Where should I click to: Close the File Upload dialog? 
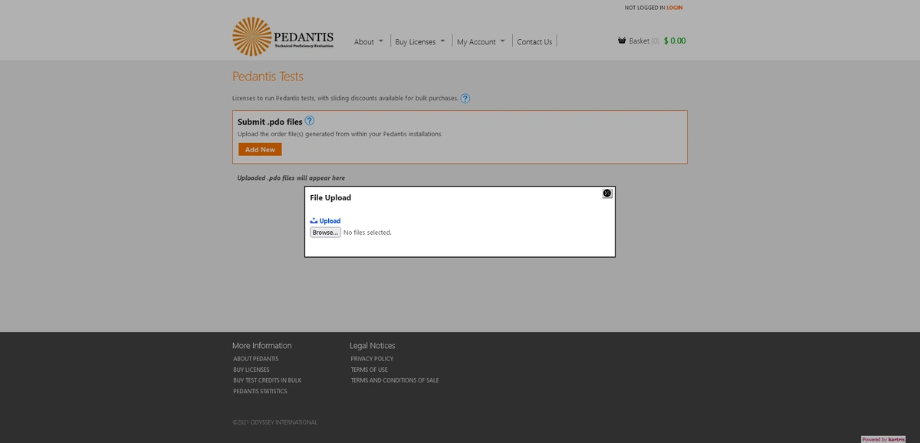click(607, 194)
